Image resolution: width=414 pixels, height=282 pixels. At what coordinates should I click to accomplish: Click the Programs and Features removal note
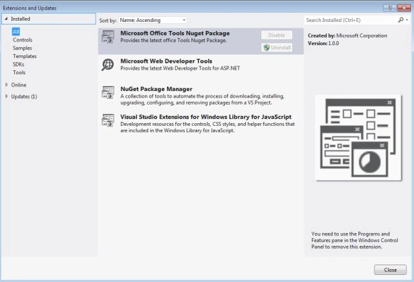tap(354, 240)
